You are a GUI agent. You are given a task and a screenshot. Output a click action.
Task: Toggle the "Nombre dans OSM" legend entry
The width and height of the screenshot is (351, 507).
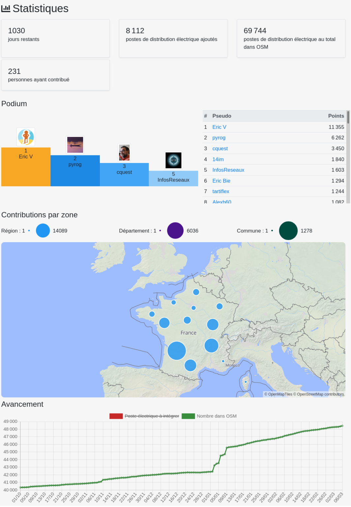point(217,416)
